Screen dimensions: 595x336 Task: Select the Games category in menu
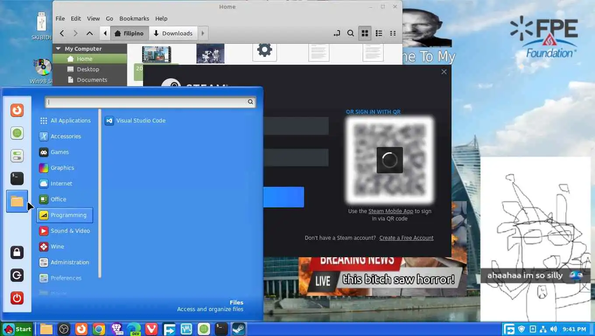65,152
